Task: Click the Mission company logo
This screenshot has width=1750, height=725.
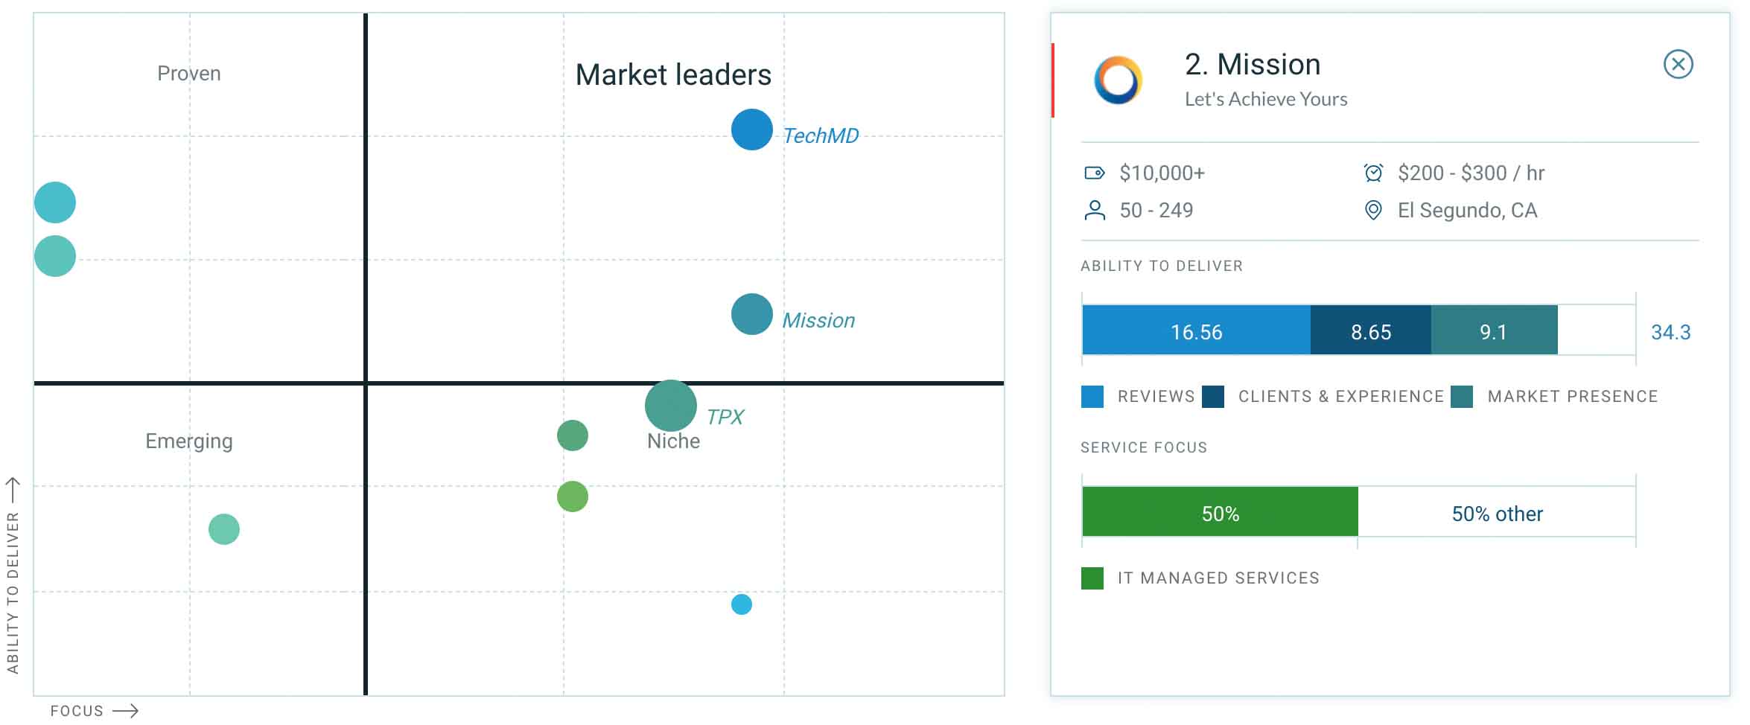Action: [1117, 80]
